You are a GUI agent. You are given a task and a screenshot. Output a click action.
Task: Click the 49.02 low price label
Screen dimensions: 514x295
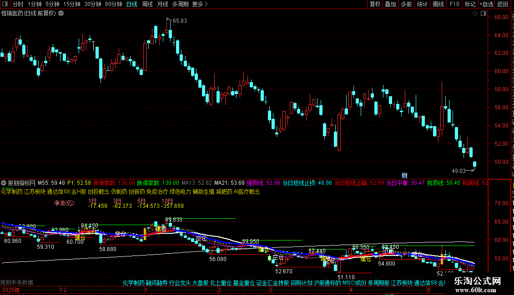click(x=459, y=171)
